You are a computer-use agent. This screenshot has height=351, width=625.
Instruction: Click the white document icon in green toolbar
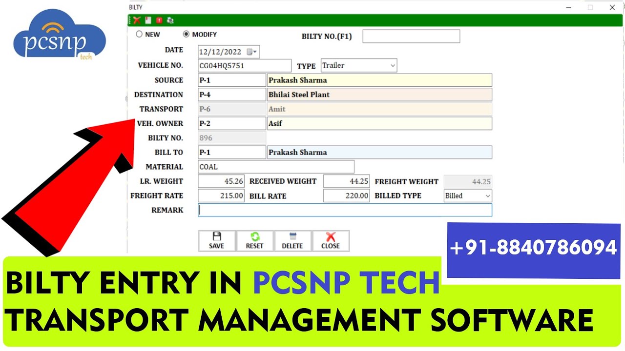[148, 20]
